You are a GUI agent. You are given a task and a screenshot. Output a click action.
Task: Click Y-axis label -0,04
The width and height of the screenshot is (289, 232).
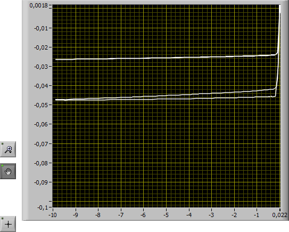coord(40,86)
